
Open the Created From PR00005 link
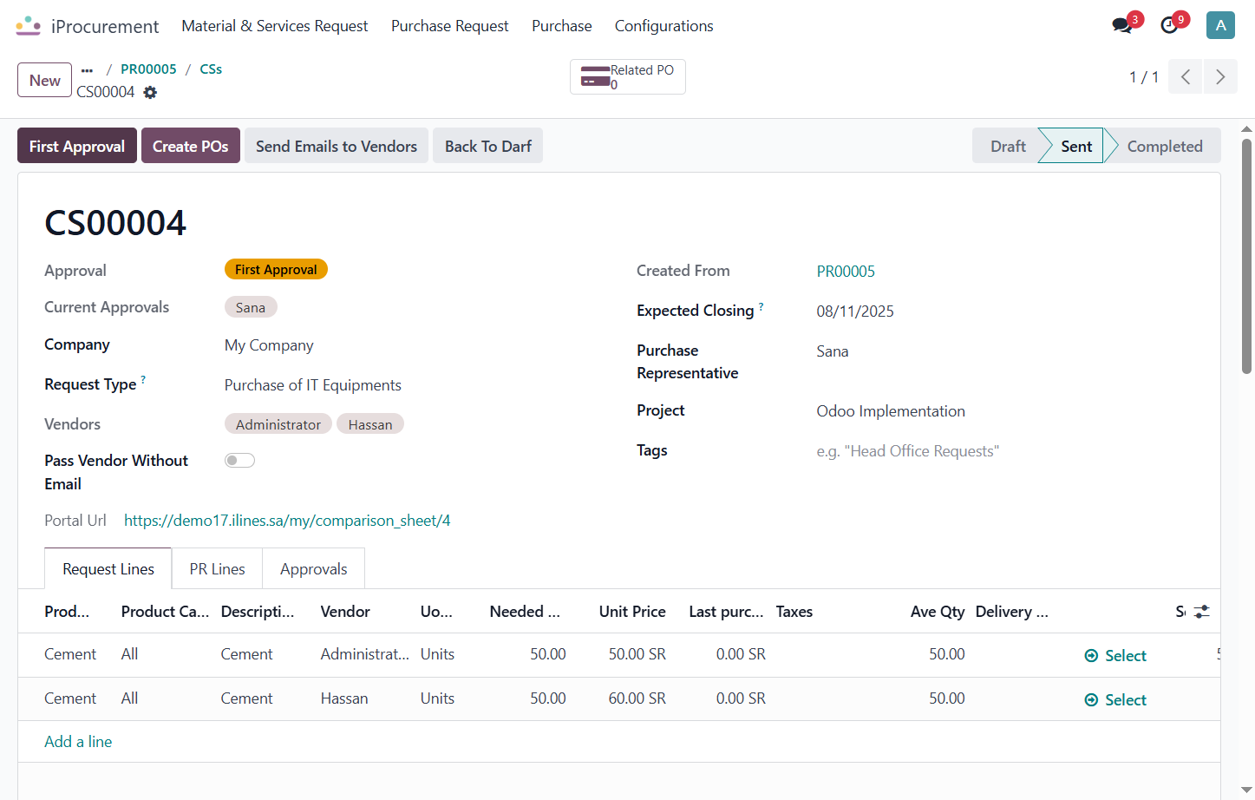pyautogui.click(x=846, y=272)
